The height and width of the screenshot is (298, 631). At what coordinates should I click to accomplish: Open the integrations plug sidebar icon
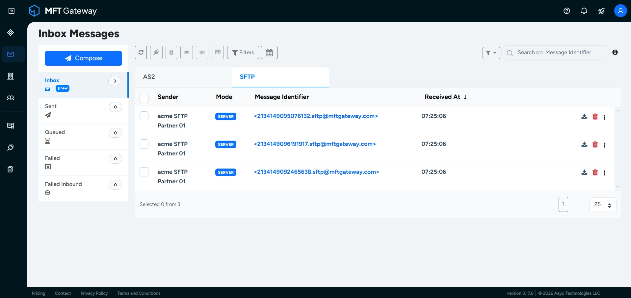[11, 148]
